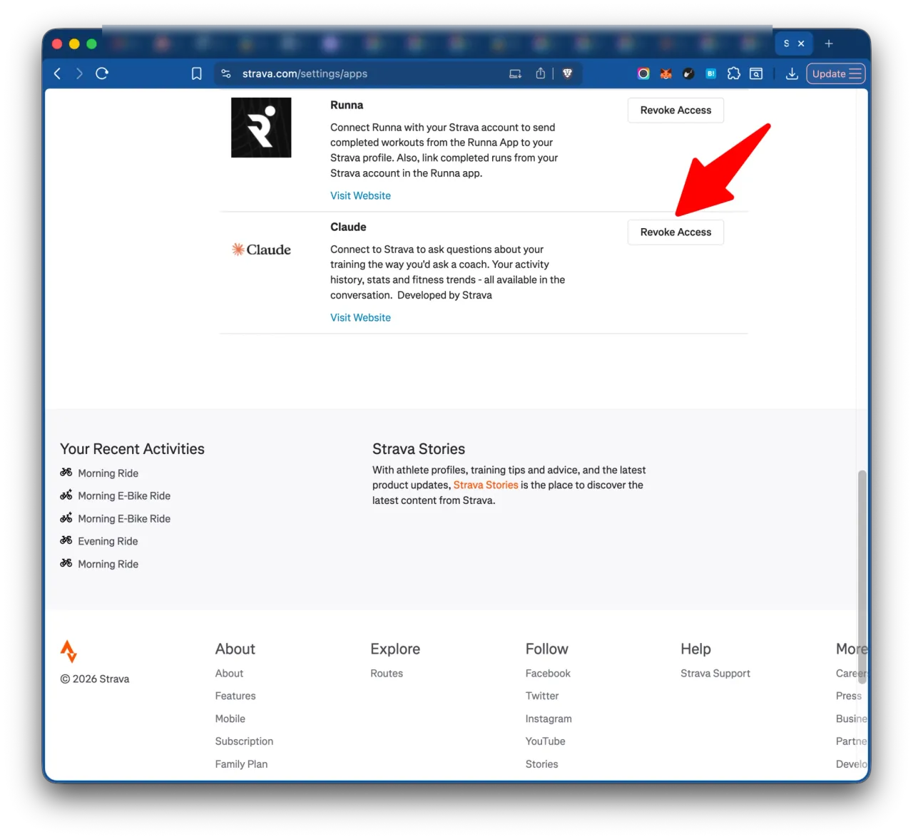
Task: Select the active Strava tab labeled S
Action: point(787,43)
